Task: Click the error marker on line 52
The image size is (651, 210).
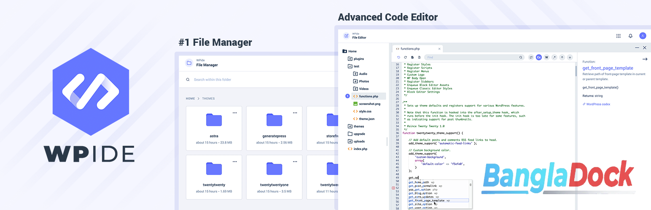Action: [393, 188]
